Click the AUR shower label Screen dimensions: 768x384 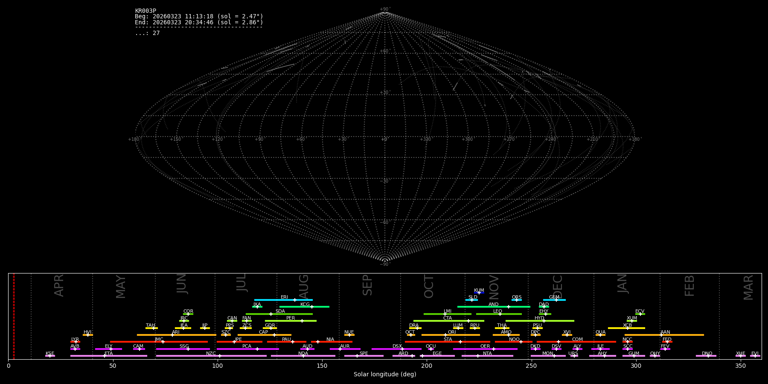coord(345,346)
